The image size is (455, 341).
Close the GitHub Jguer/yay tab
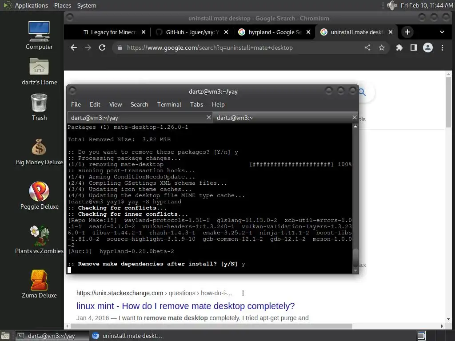(x=226, y=32)
